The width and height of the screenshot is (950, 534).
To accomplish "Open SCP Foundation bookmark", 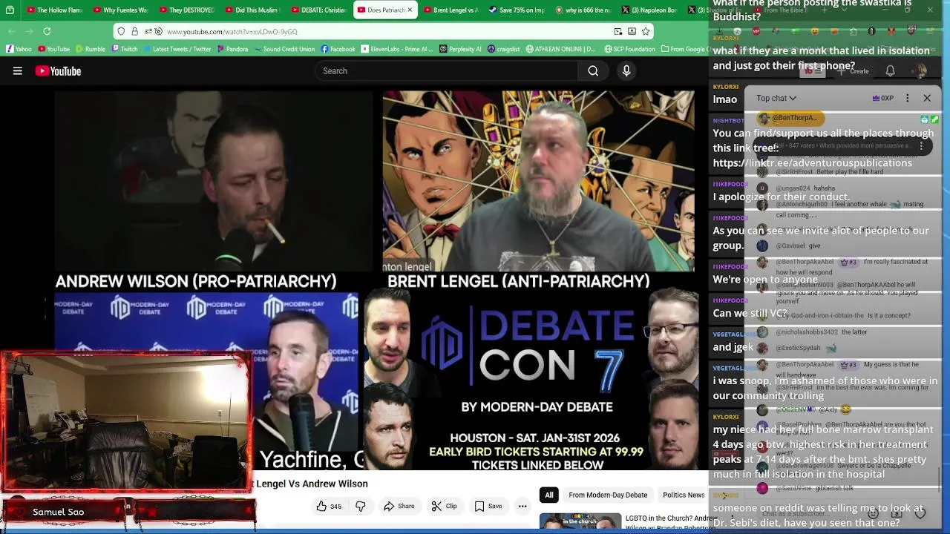I will (629, 49).
